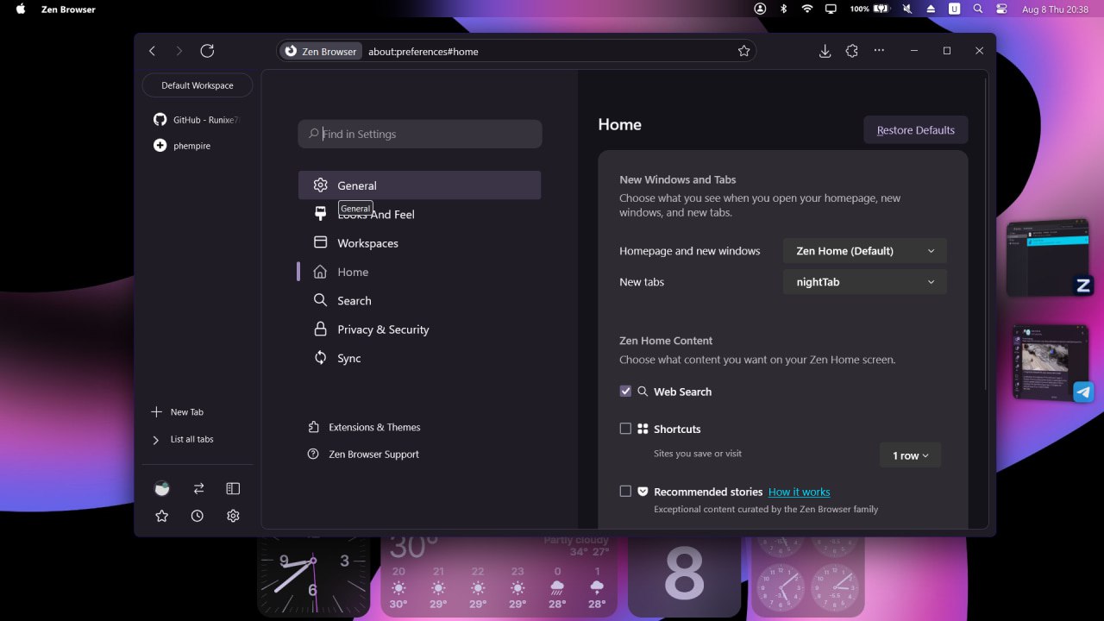Open bookmarks via the sidebar star icon
Viewport: 1104px width, 621px height.
tap(161, 516)
